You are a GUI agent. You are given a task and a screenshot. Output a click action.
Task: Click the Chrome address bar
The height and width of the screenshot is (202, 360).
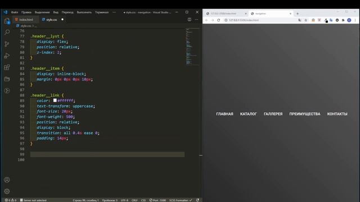pos(262,20)
